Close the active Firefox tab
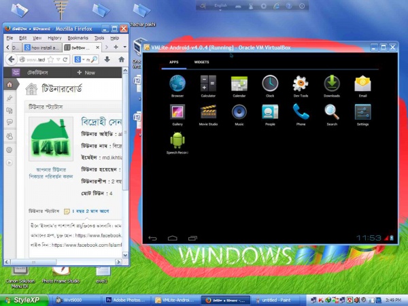 tap(97, 48)
